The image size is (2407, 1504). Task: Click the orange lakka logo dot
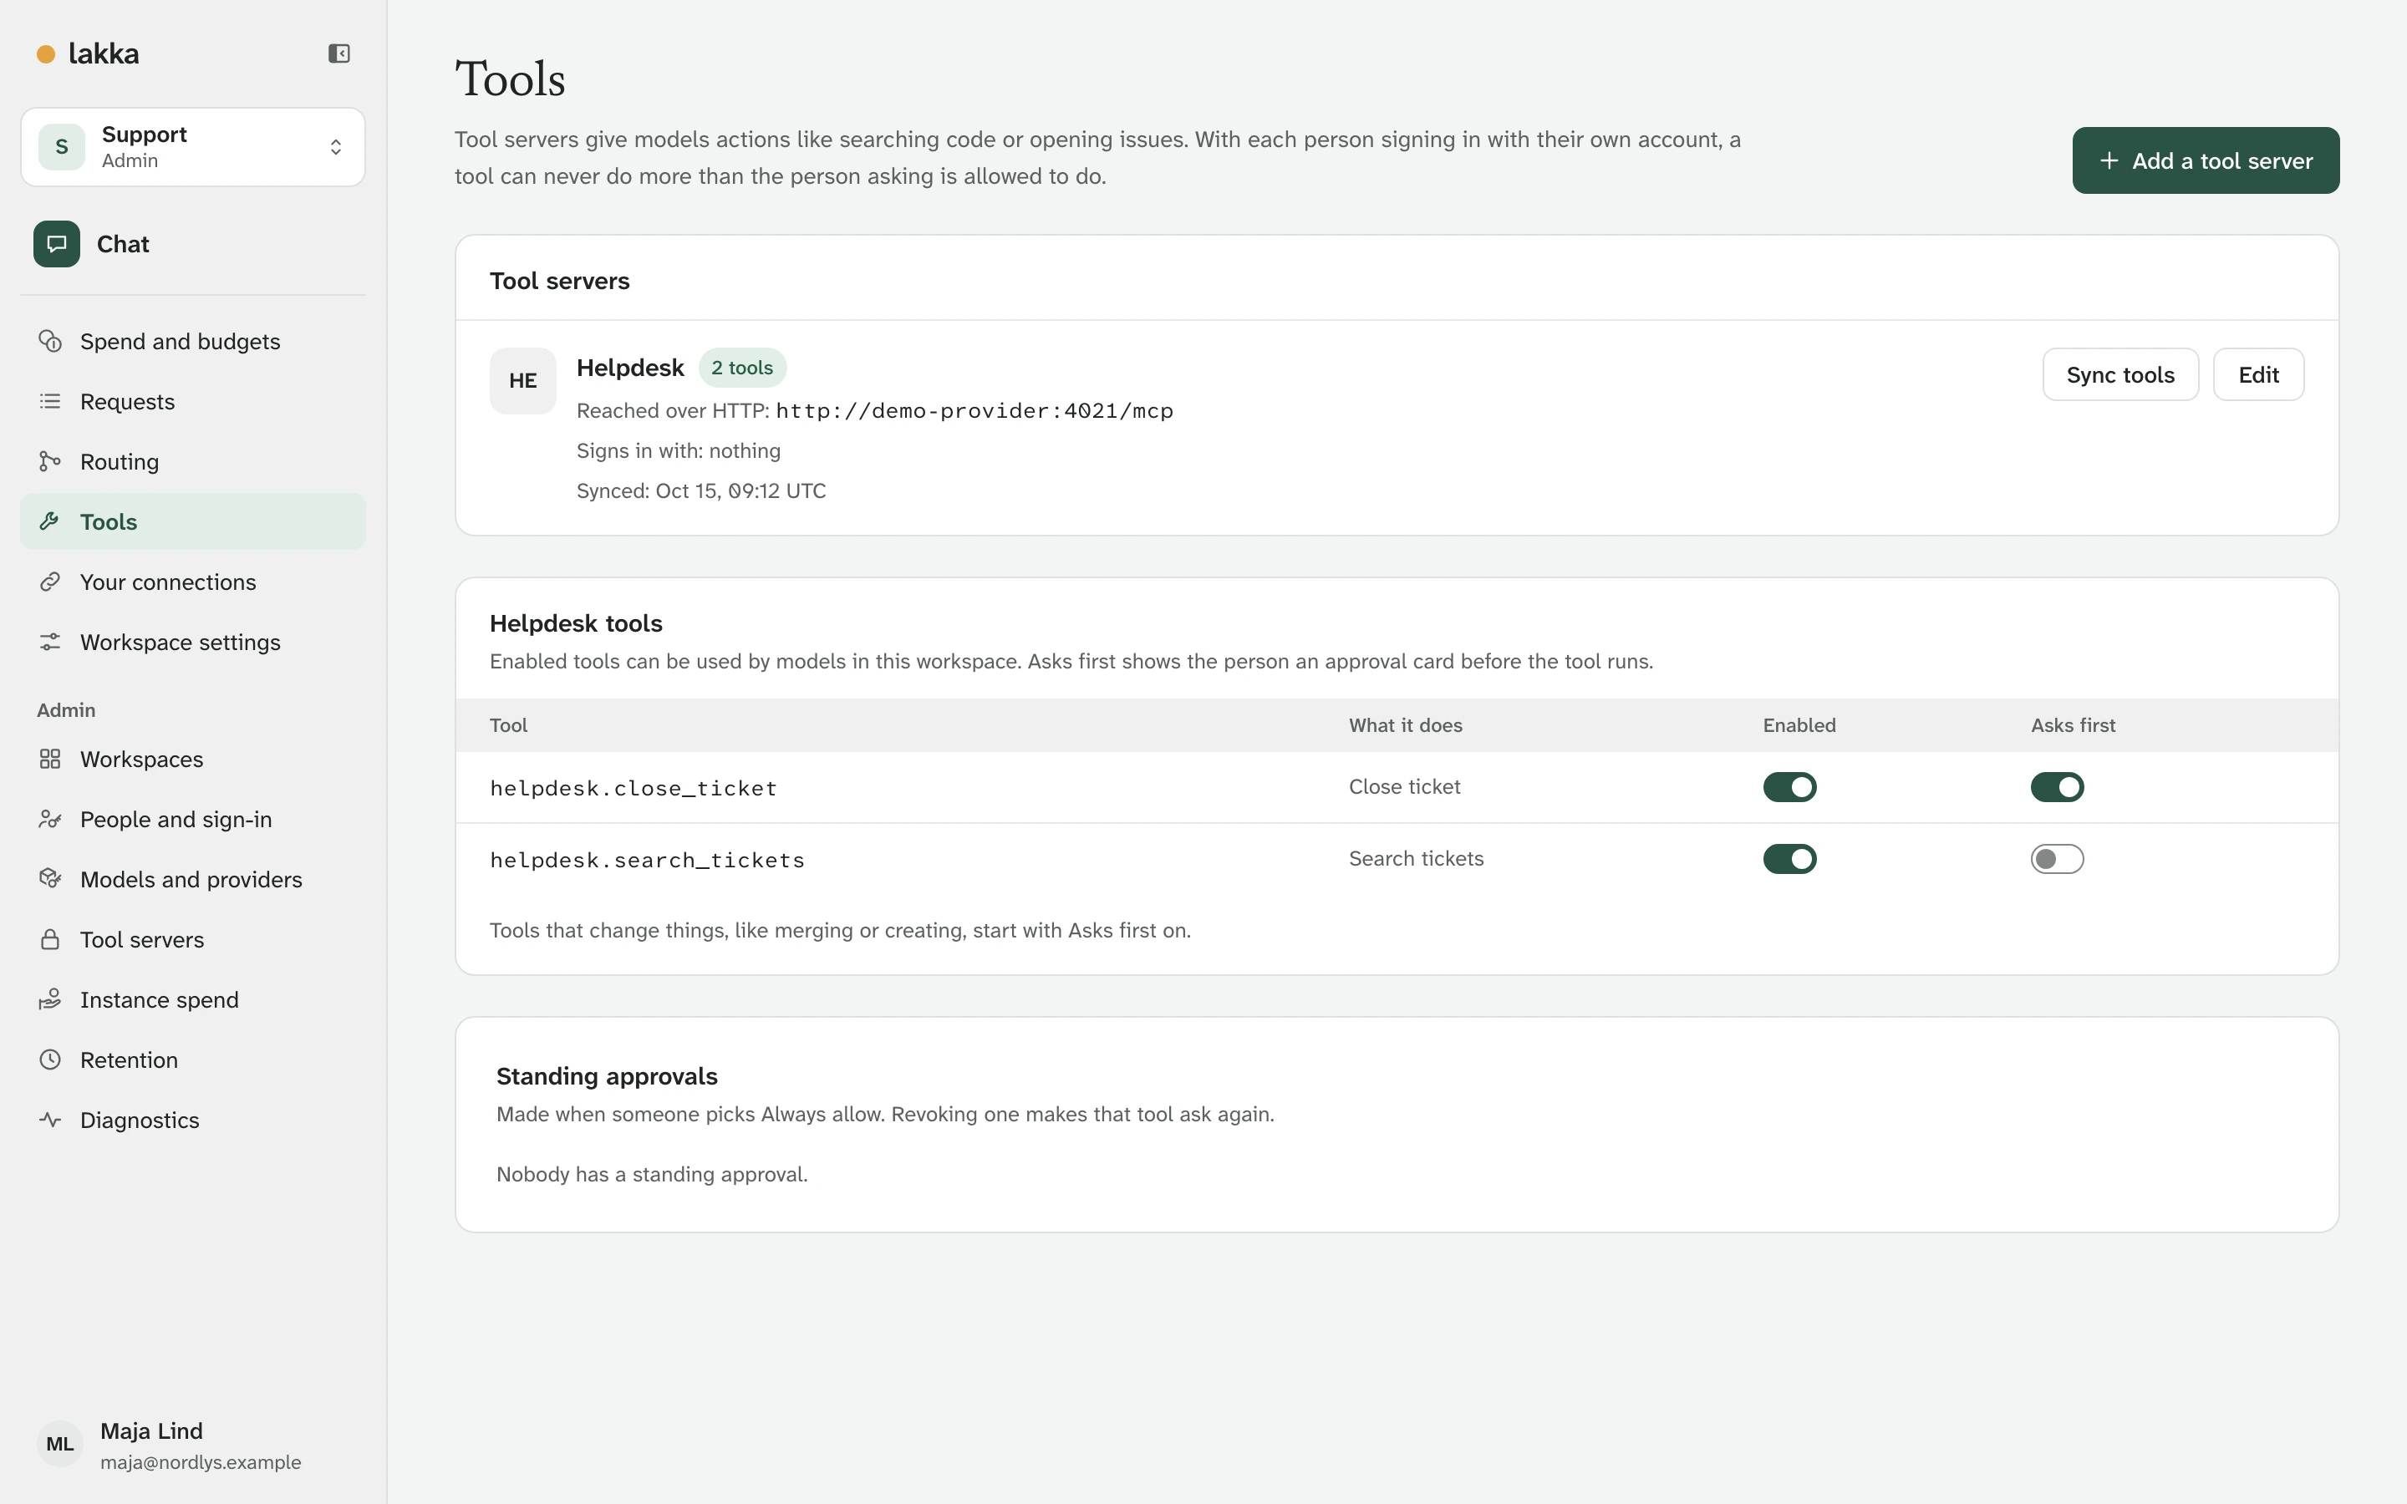pyautogui.click(x=46, y=53)
